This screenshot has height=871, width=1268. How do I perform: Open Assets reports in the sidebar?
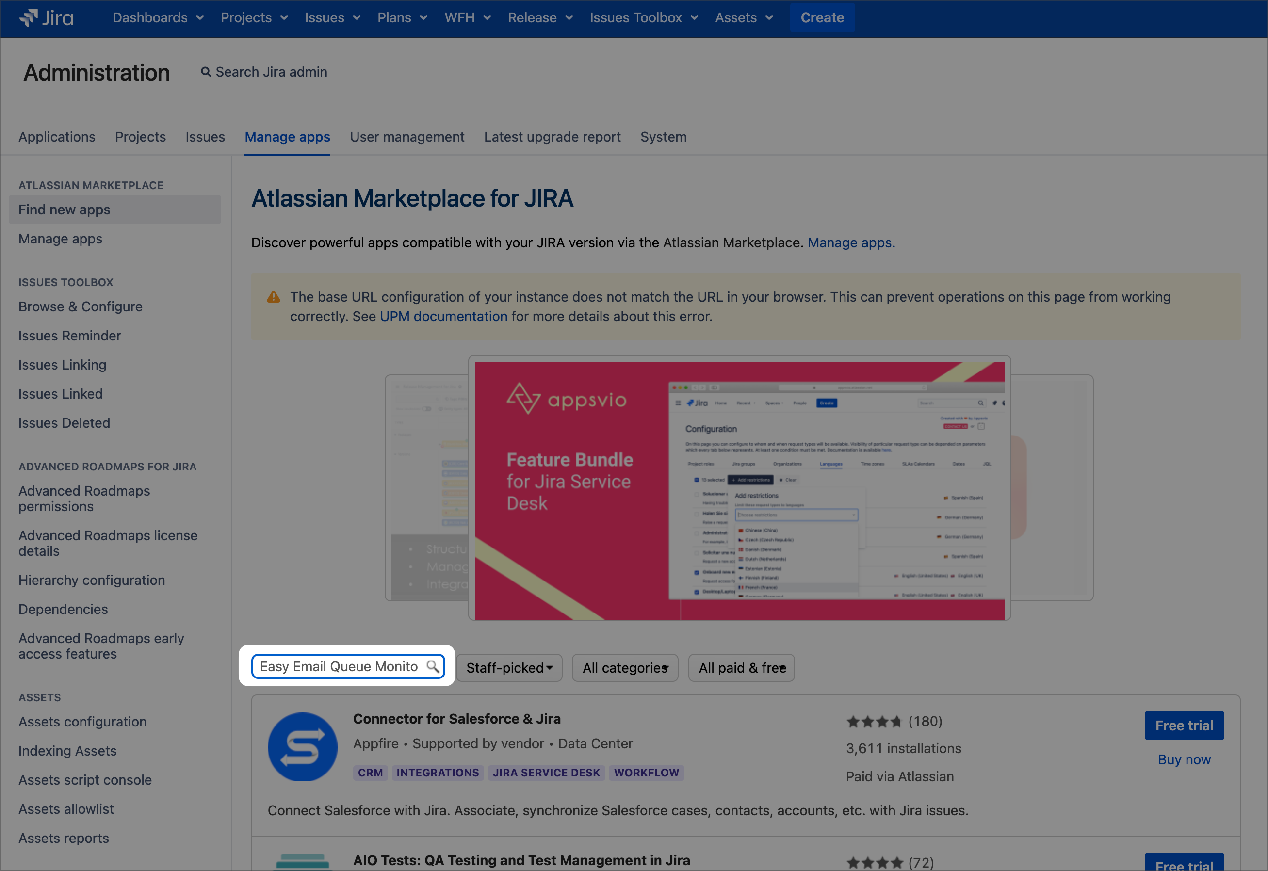tap(64, 838)
